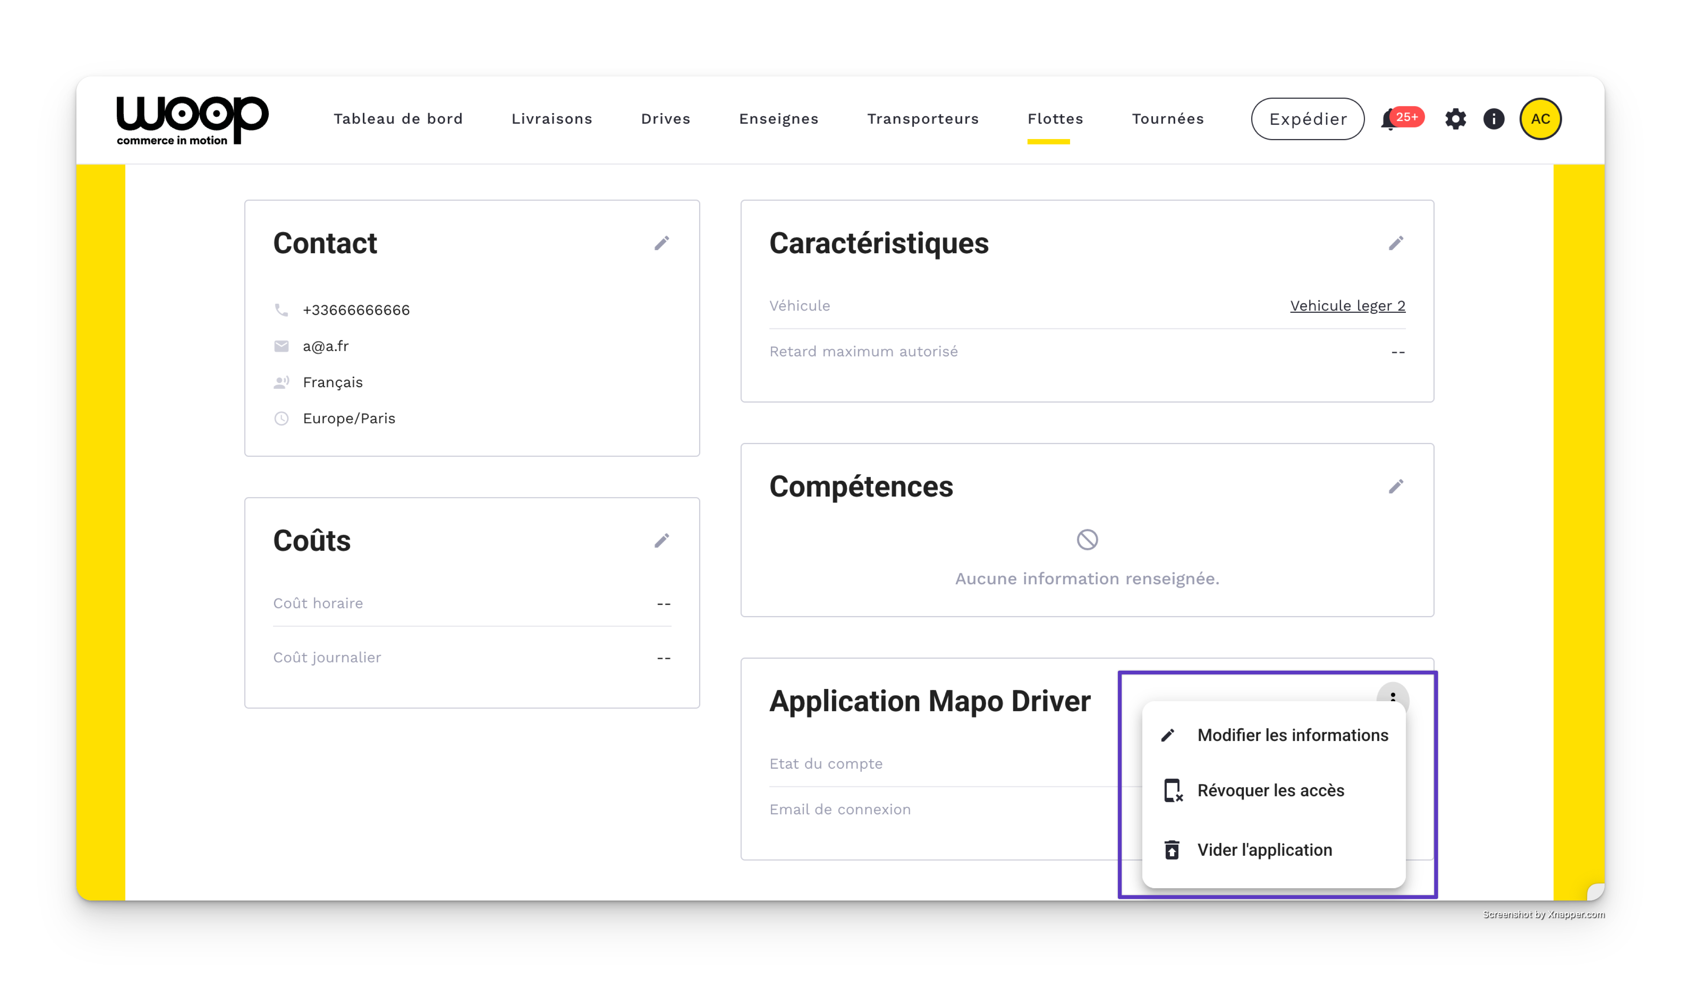Image resolution: width=1681 pixels, height=996 pixels.
Task: Click the email a@a.fr
Action: pos(326,346)
